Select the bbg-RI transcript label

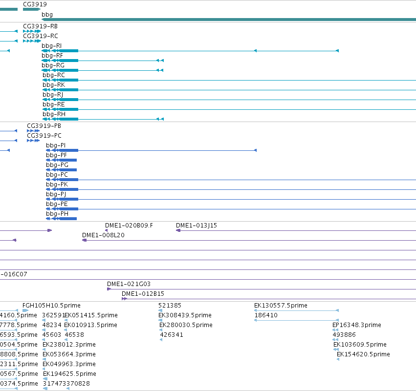click(51, 46)
